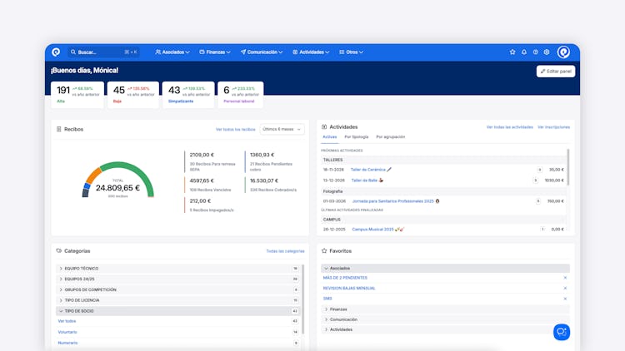The height and width of the screenshot is (351, 625).
Task: Click the Buscar search field
Action: click(x=103, y=52)
